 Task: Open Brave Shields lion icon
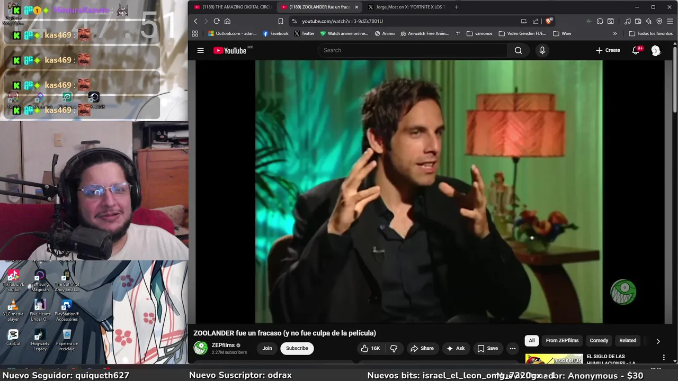click(x=549, y=21)
